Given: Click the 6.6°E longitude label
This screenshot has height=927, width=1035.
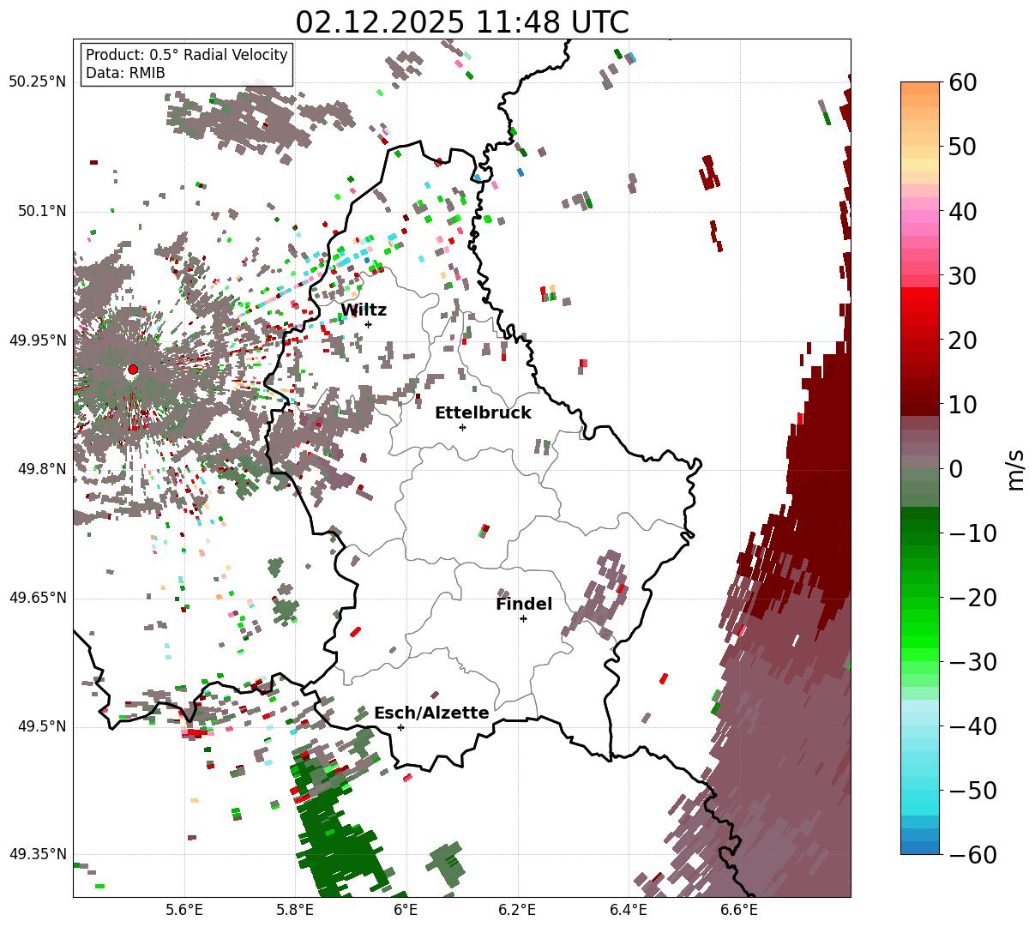Looking at the screenshot, I should [x=739, y=910].
